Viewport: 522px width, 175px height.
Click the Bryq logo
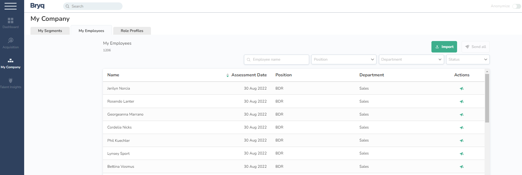pyautogui.click(x=37, y=6)
